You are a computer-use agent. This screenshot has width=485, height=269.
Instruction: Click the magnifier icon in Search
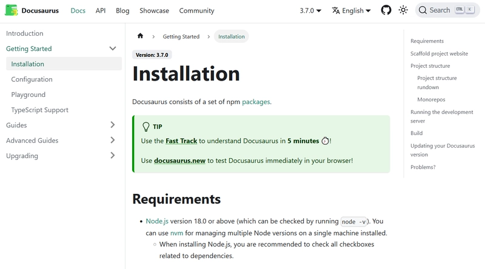[423, 10]
